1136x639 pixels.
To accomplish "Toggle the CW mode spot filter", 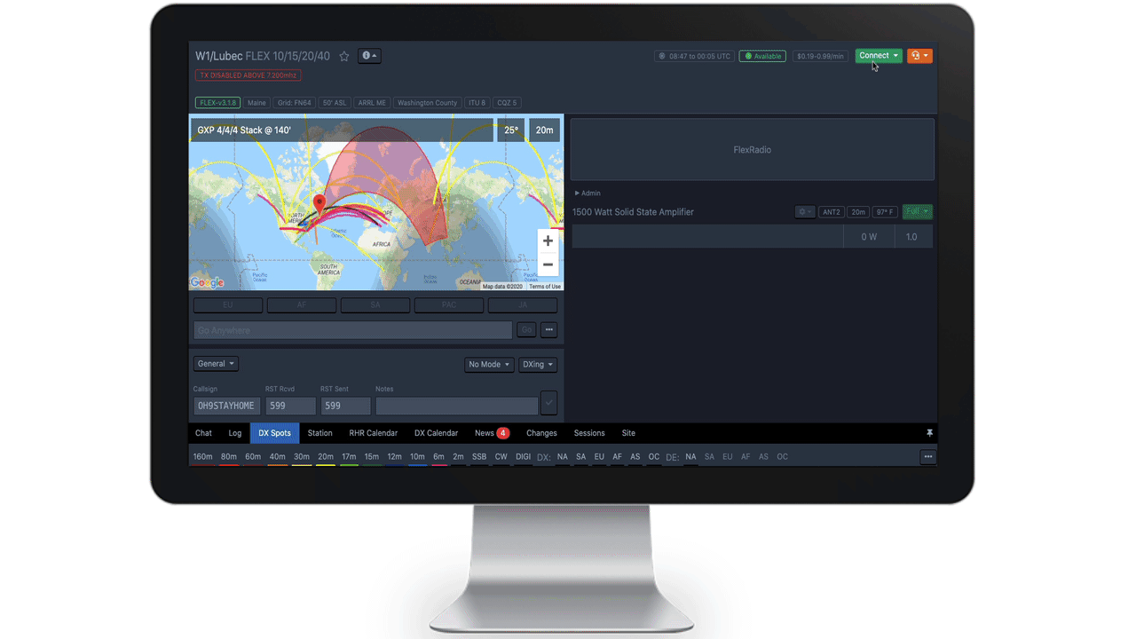I will point(501,457).
